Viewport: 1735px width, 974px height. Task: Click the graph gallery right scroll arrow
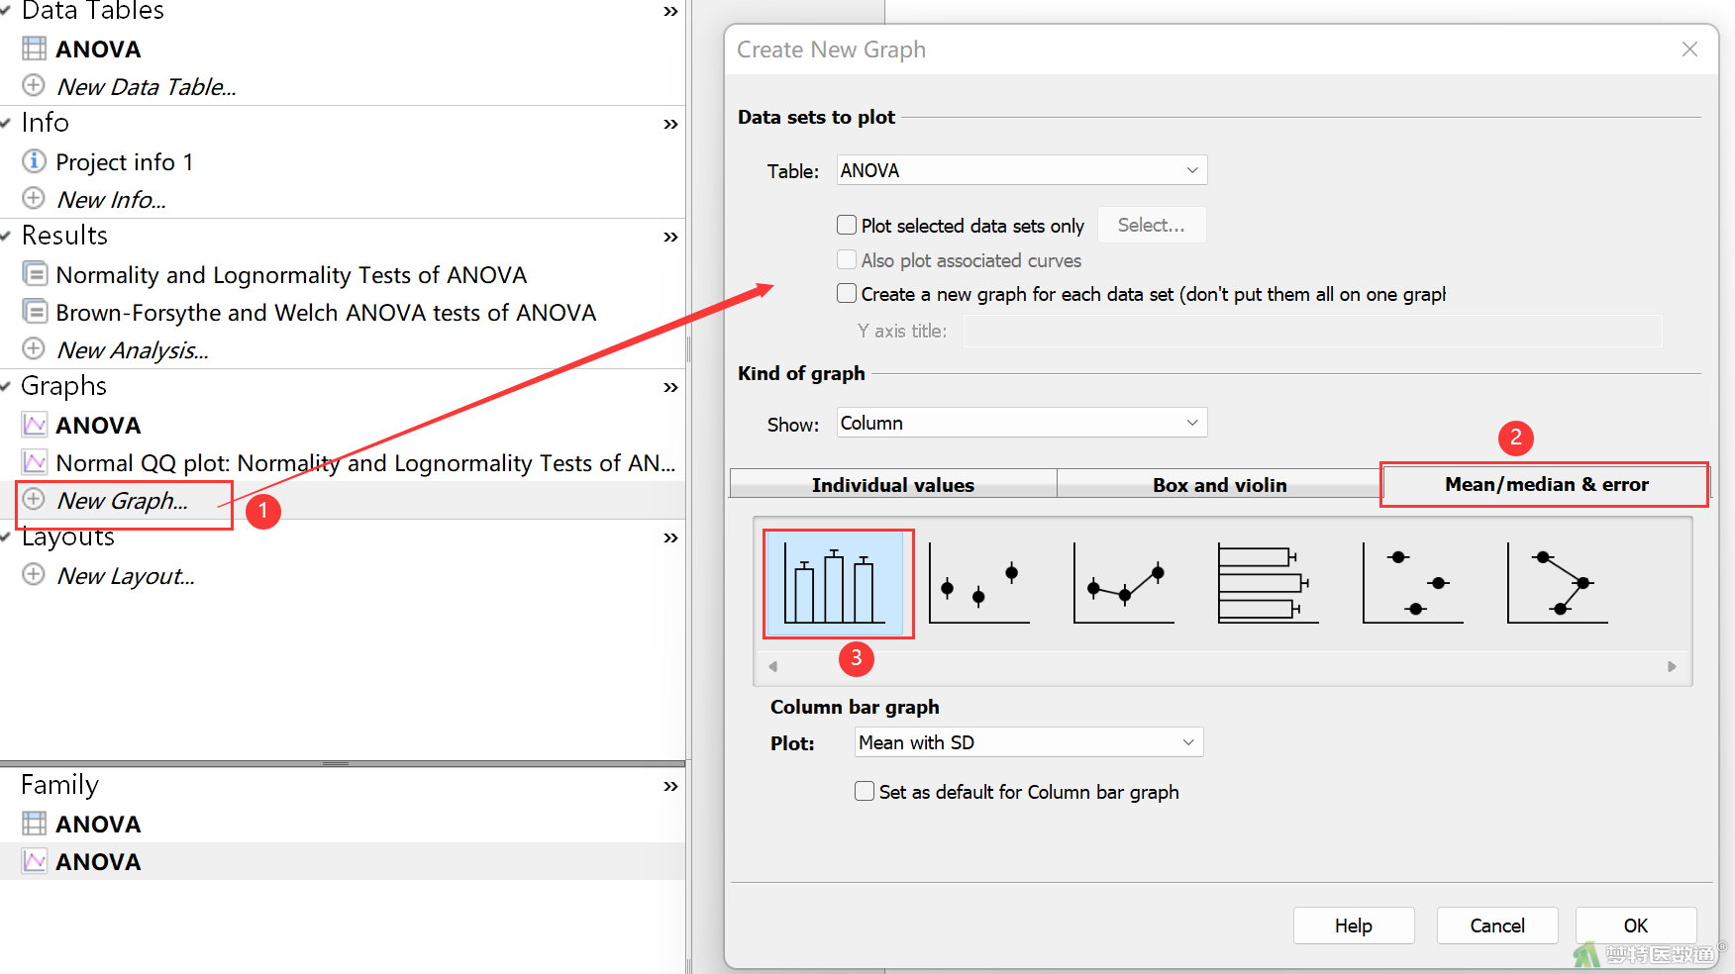pos(1672,666)
